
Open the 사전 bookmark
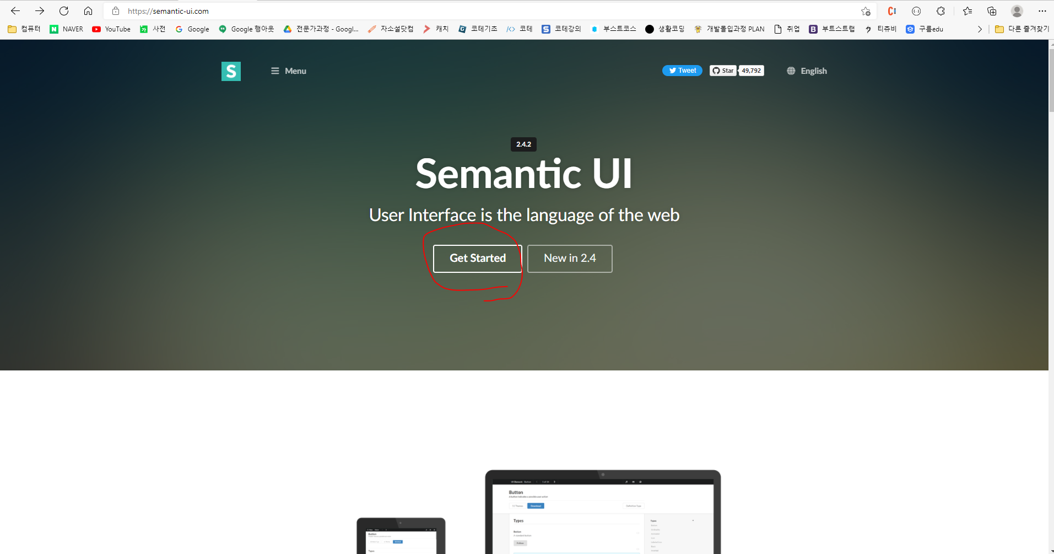[153, 29]
